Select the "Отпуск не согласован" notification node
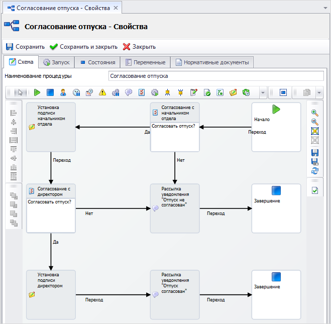The height and width of the screenshot is (324, 331). (175, 208)
